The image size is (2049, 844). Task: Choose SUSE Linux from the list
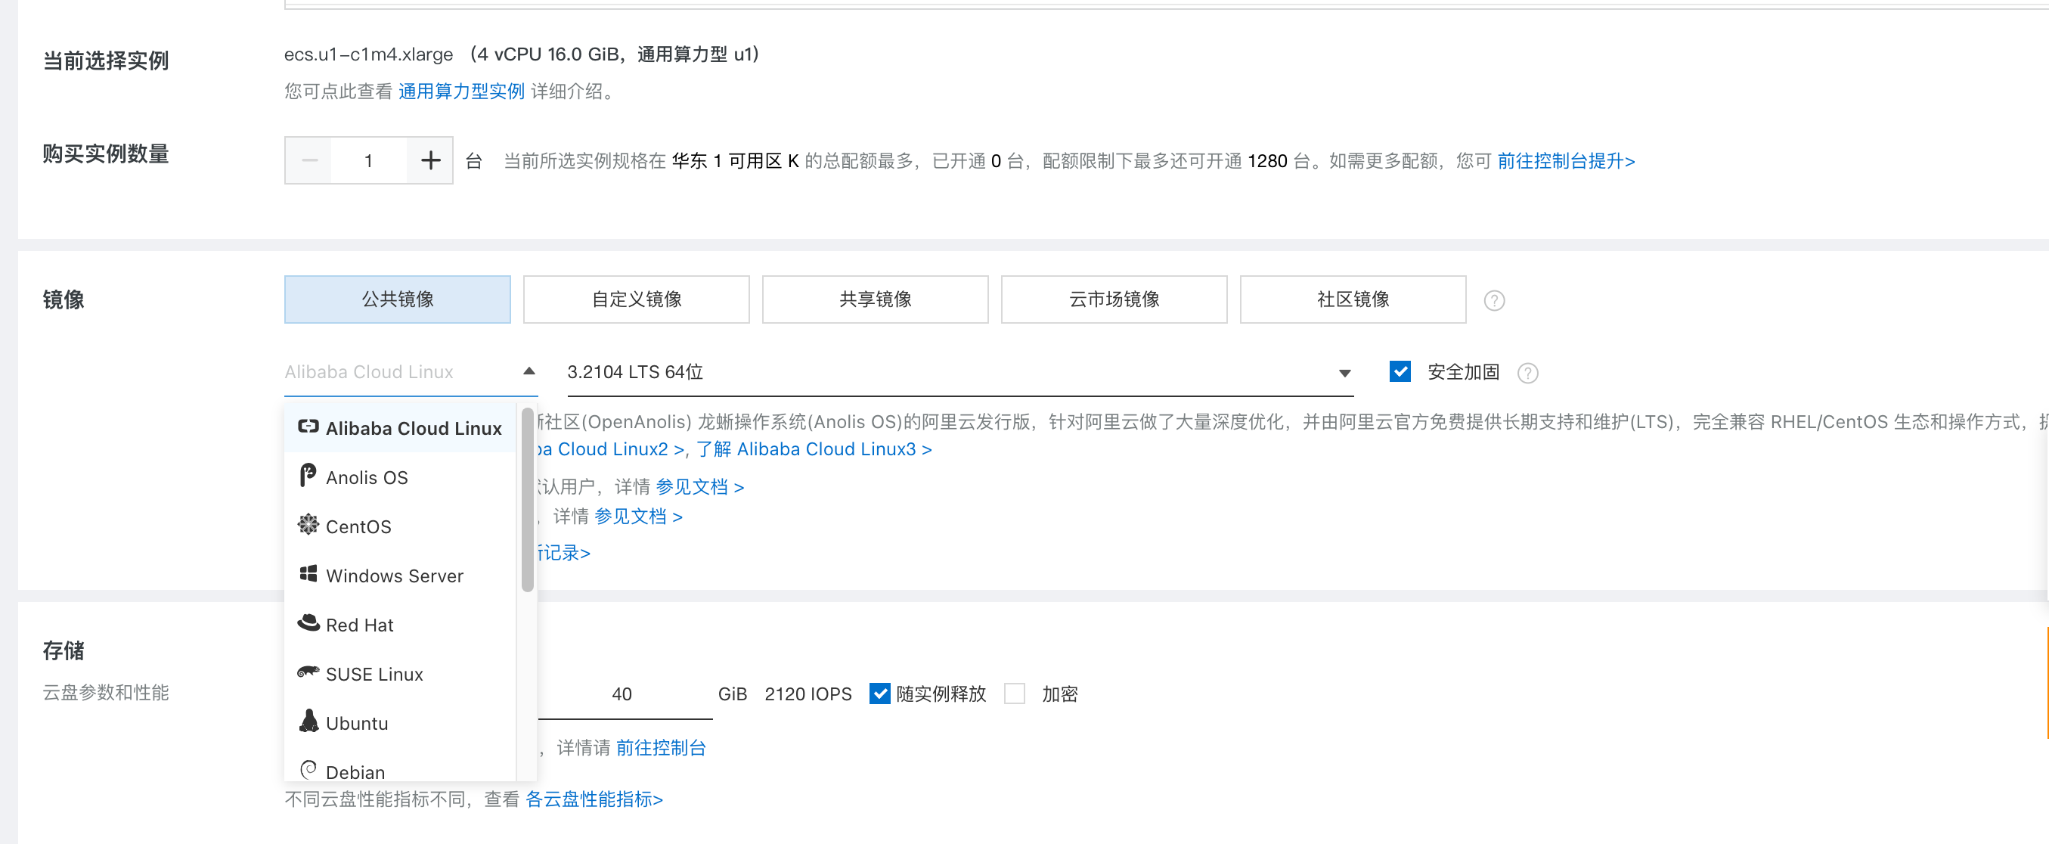click(400, 675)
